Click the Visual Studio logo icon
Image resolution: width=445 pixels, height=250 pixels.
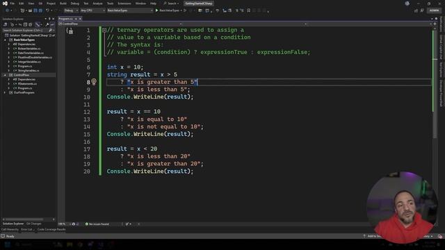[x=5, y=3]
